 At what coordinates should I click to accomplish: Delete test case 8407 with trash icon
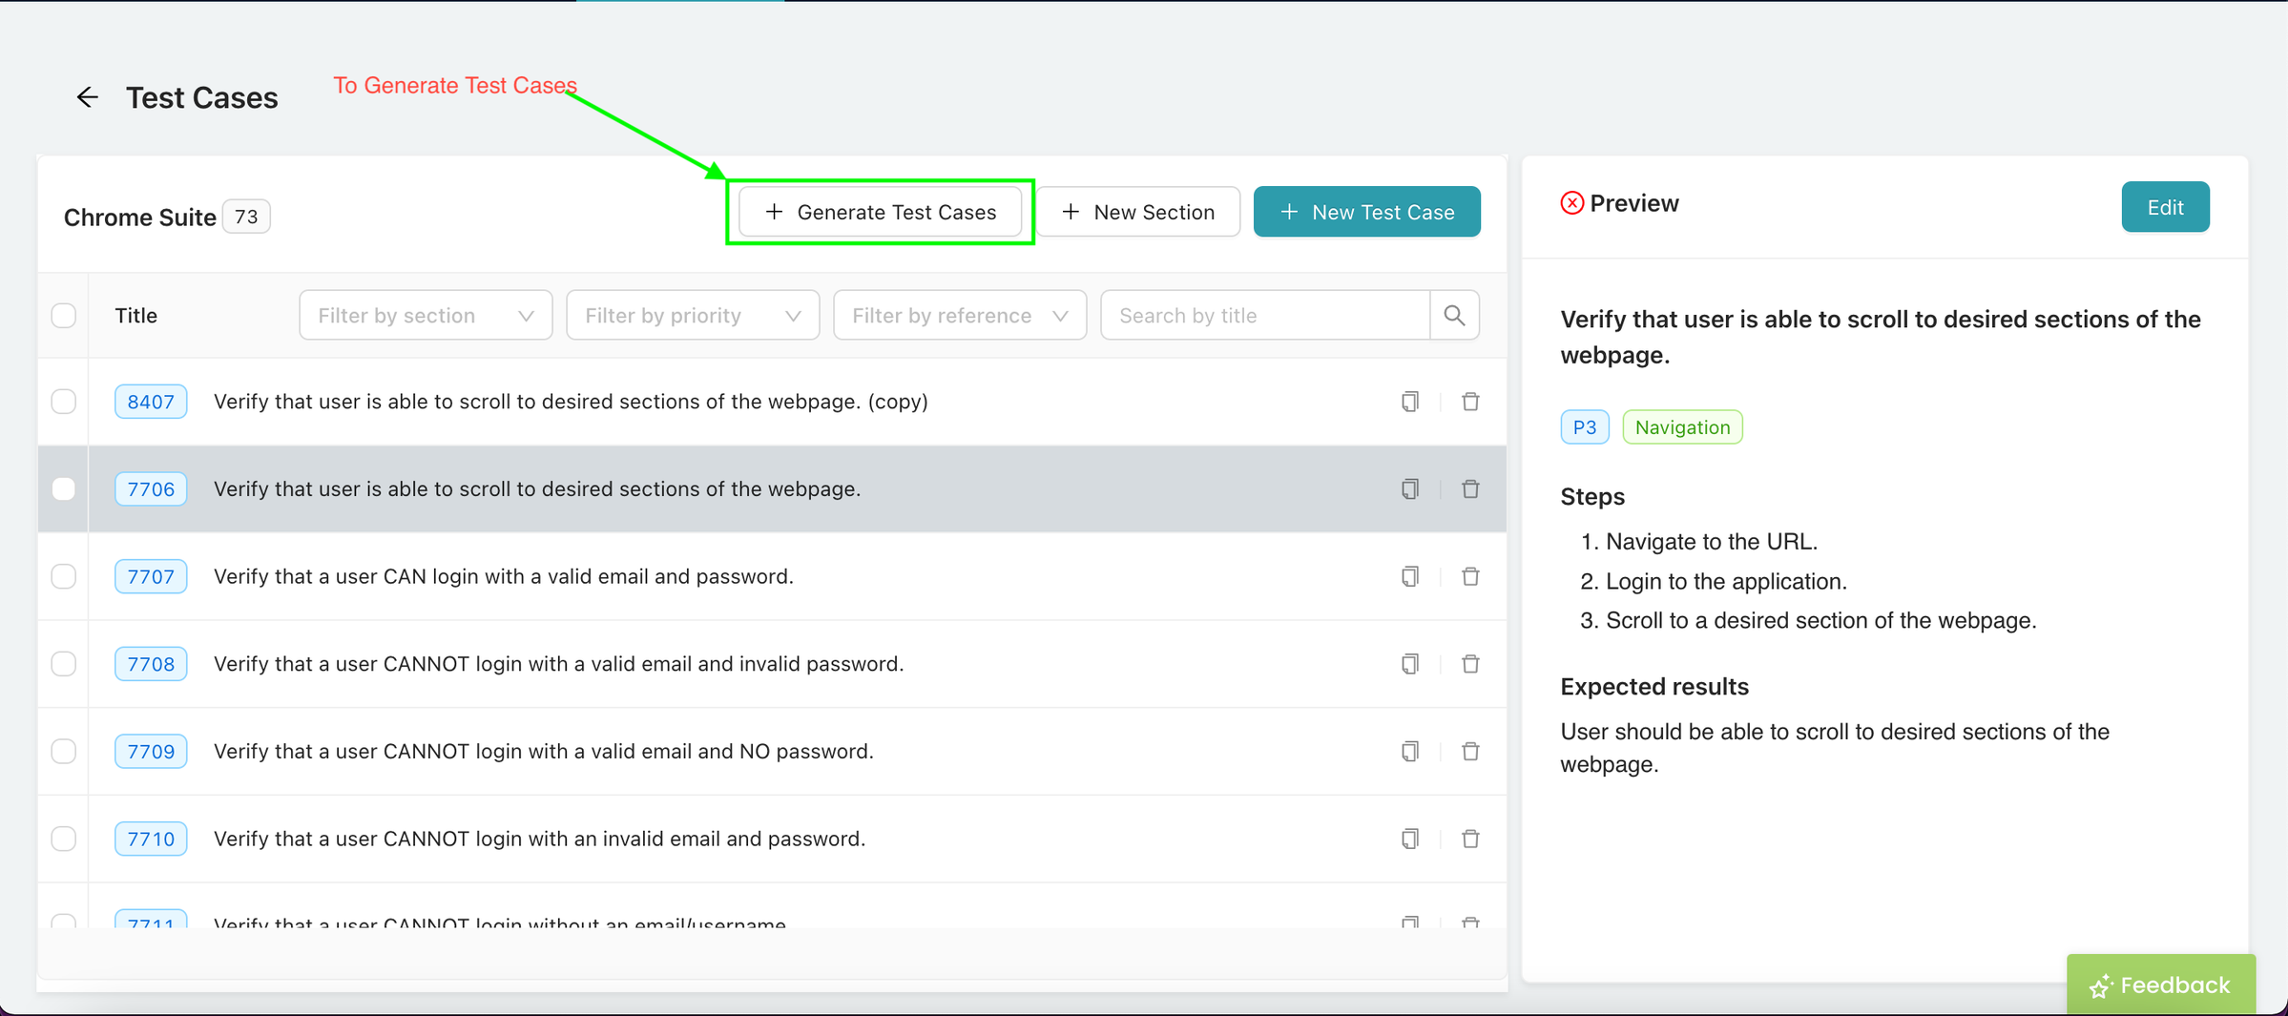(x=1470, y=402)
